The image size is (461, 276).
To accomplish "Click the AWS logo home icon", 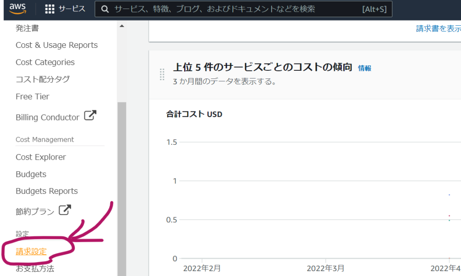I will click(18, 9).
